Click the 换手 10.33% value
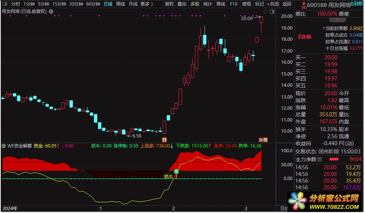The height and width of the screenshot is (213, 365). [329, 129]
